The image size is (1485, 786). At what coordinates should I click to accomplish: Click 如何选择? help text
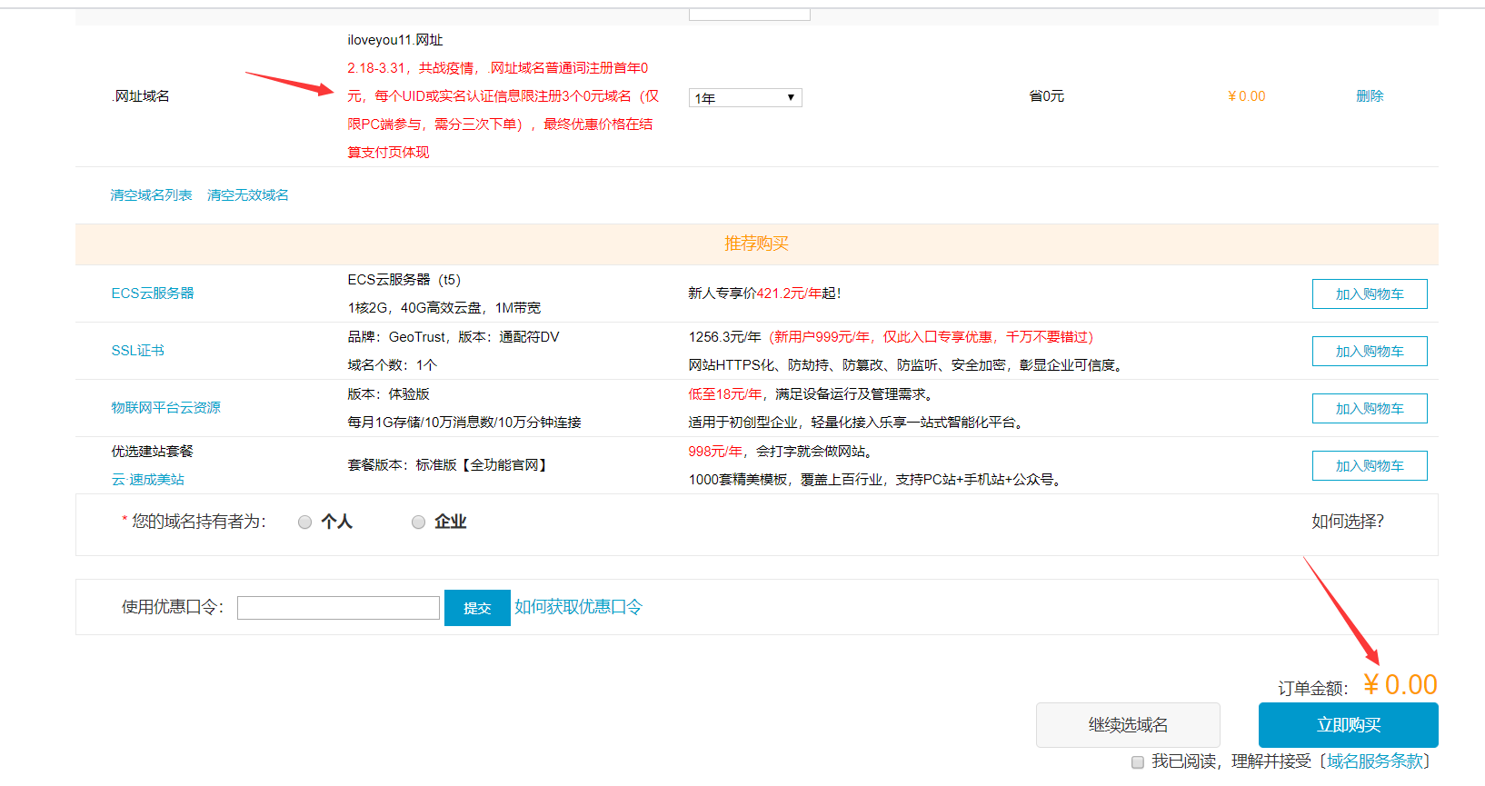point(1348,522)
